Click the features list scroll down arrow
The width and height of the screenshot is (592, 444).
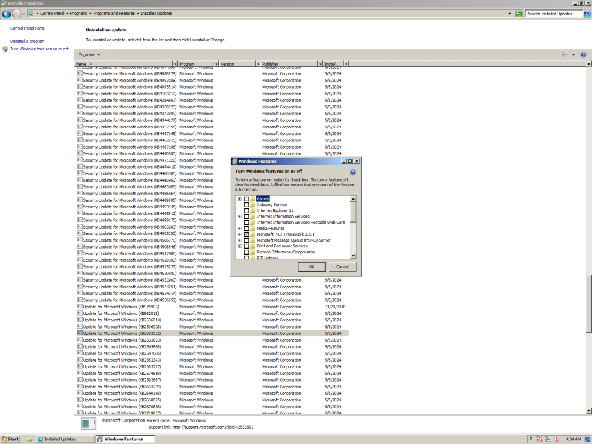tap(353, 256)
